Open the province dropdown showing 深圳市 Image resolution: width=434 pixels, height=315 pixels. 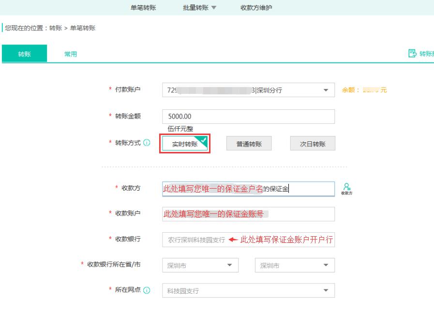200,265
